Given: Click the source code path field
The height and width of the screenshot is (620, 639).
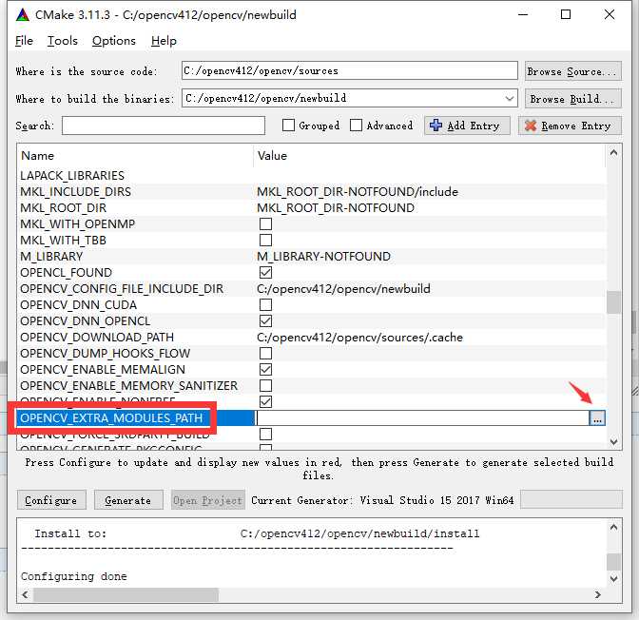Looking at the screenshot, I should [350, 71].
